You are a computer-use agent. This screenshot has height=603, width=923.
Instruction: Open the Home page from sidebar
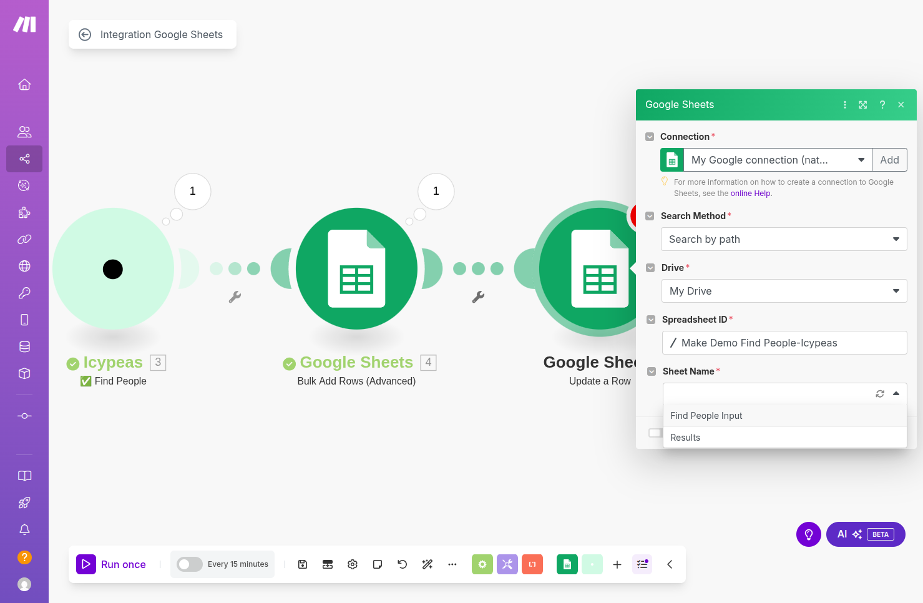click(x=24, y=84)
